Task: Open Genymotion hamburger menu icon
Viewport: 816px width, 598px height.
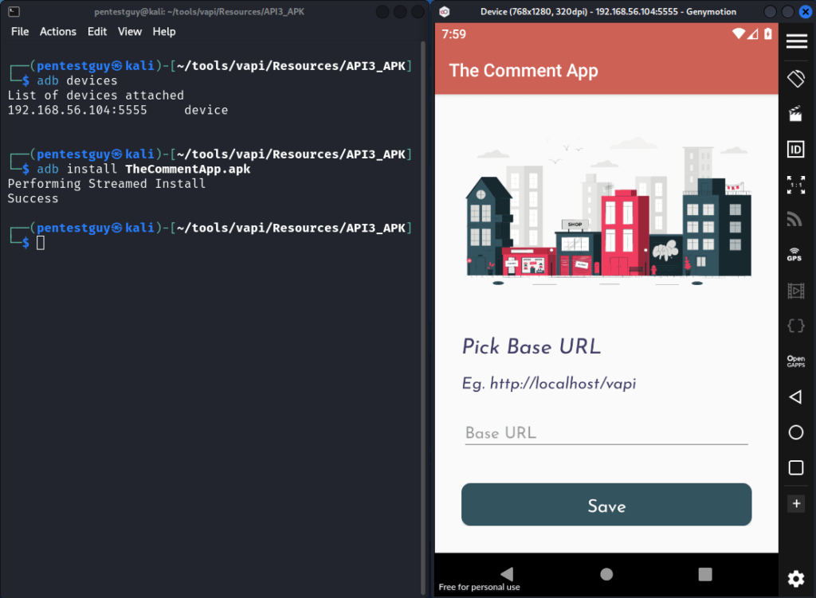Action: pos(796,41)
